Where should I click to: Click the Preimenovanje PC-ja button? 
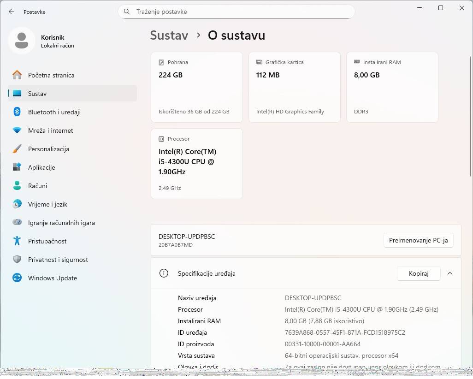point(418,240)
